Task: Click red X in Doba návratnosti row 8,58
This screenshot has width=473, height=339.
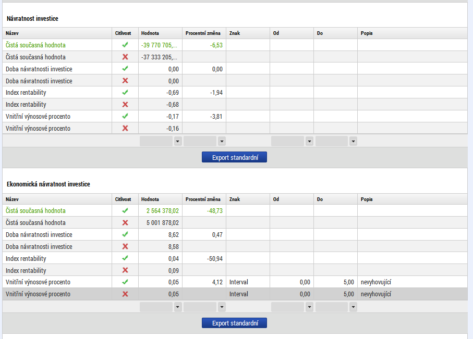Action: (x=125, y=246)
